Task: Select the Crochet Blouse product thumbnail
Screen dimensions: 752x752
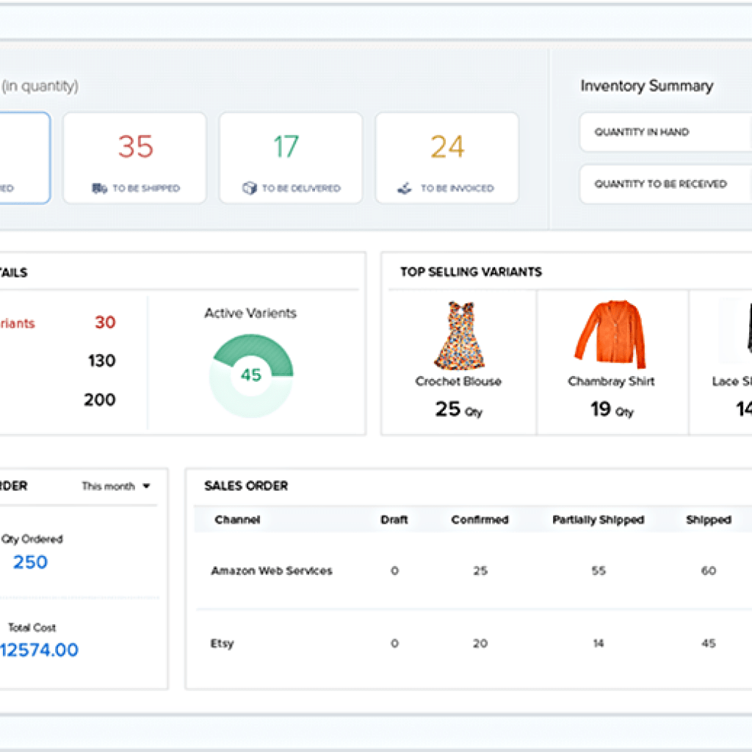Action: pyautogui.click(x=459, y=334)
